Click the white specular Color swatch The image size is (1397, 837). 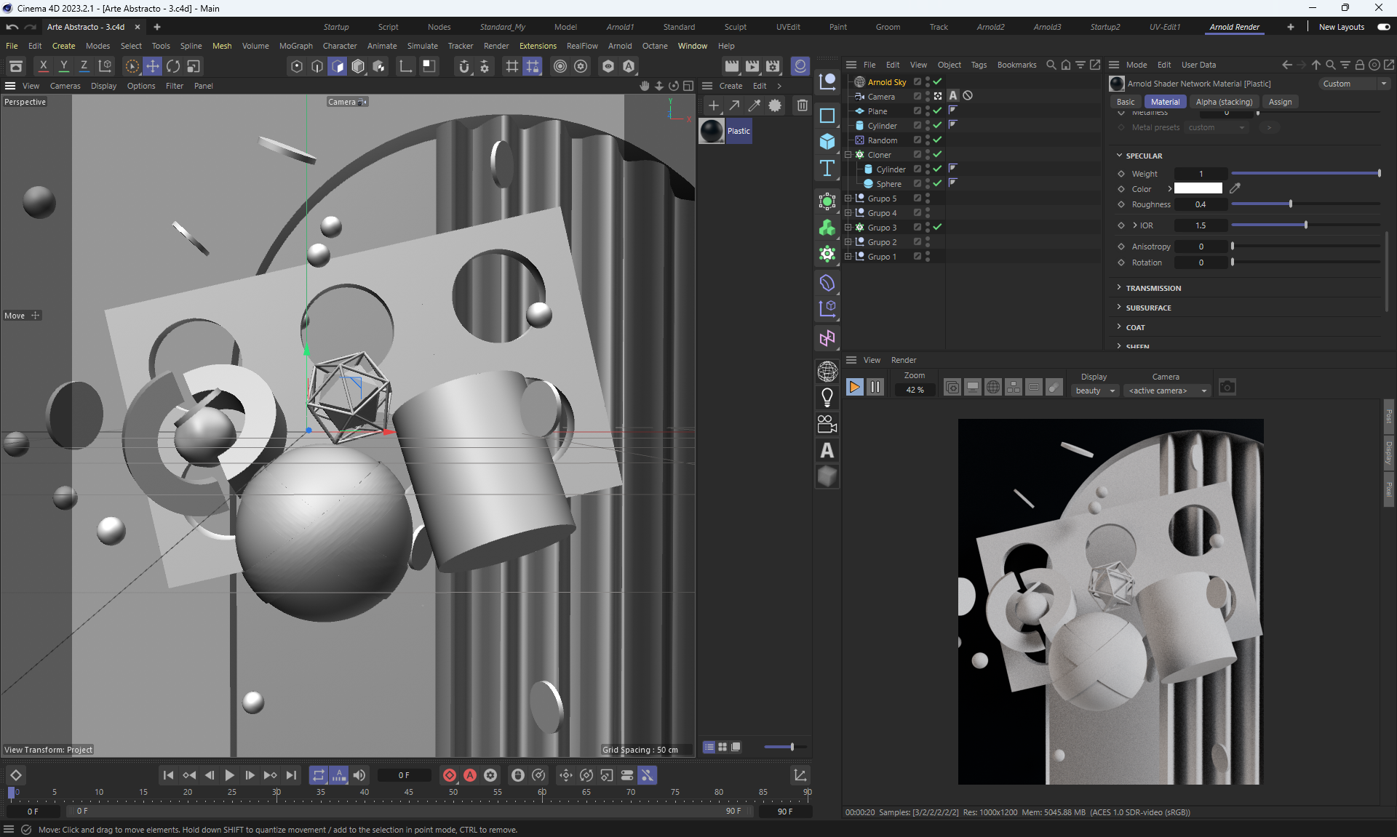[x=1198, y=188]
